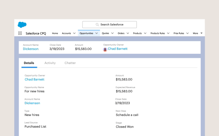Expand the Products dropdown chevron
Image resolution: width=219 pixels, height=136 pixels.
[145, 33]
